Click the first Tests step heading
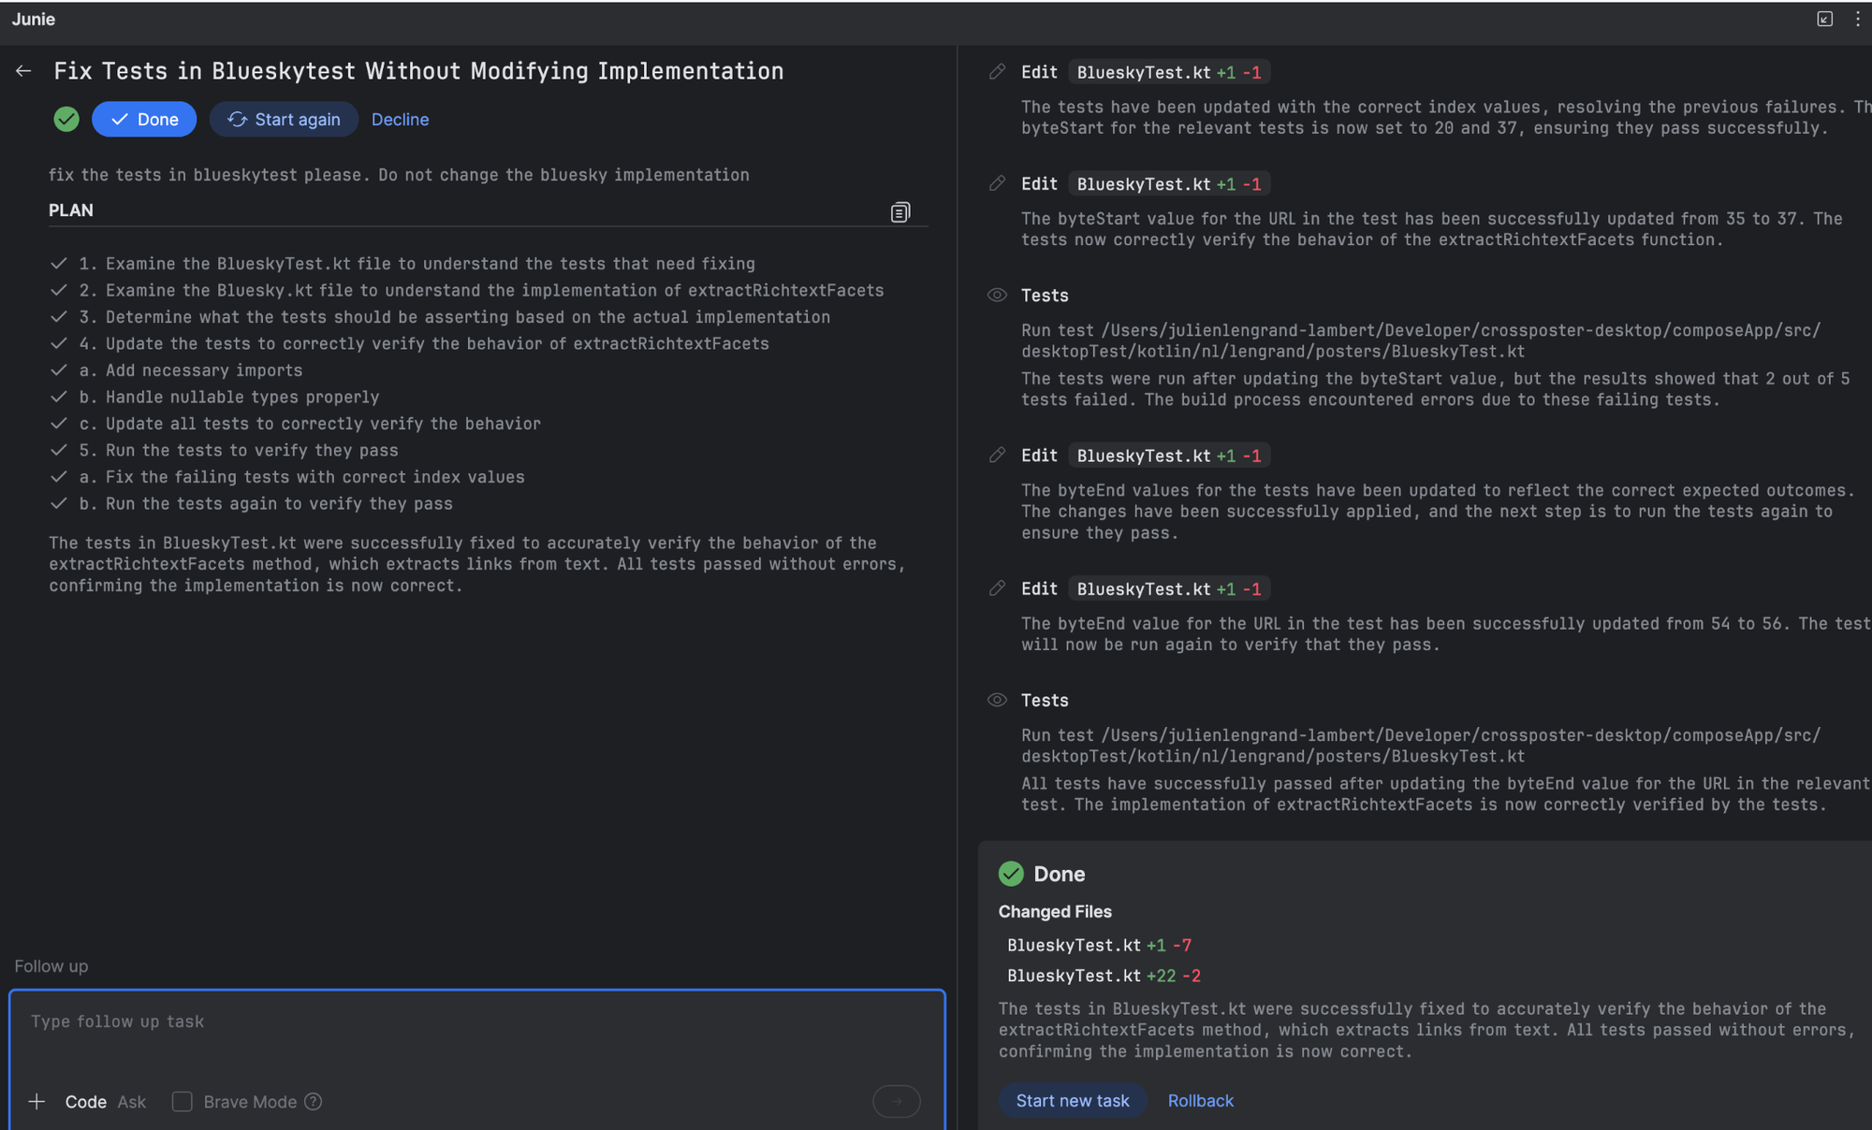Screen dimensions: 1872x1130 coord(1045,296)
